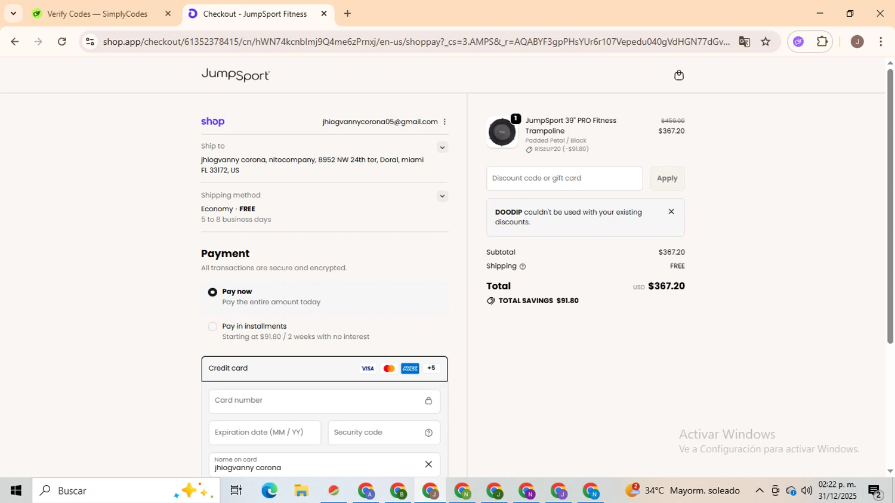Expand the Shipping method section
This screenshot has width=895, height=503.
[x=442, y=196]
